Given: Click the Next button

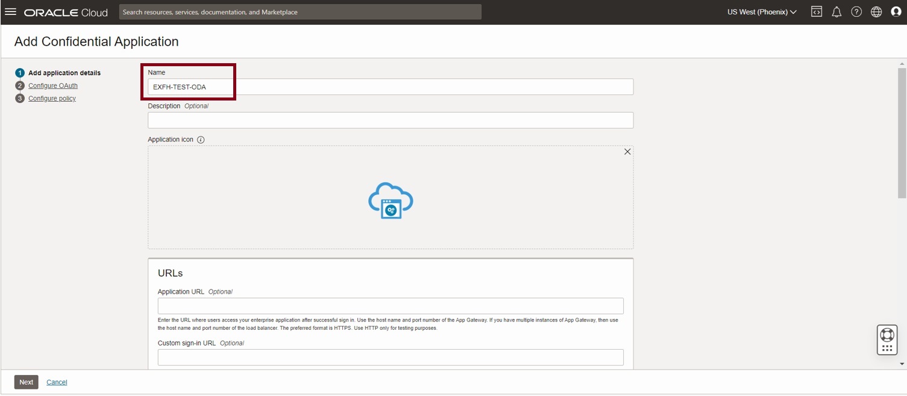Looking at the screenshot, I should coord(26,382).
